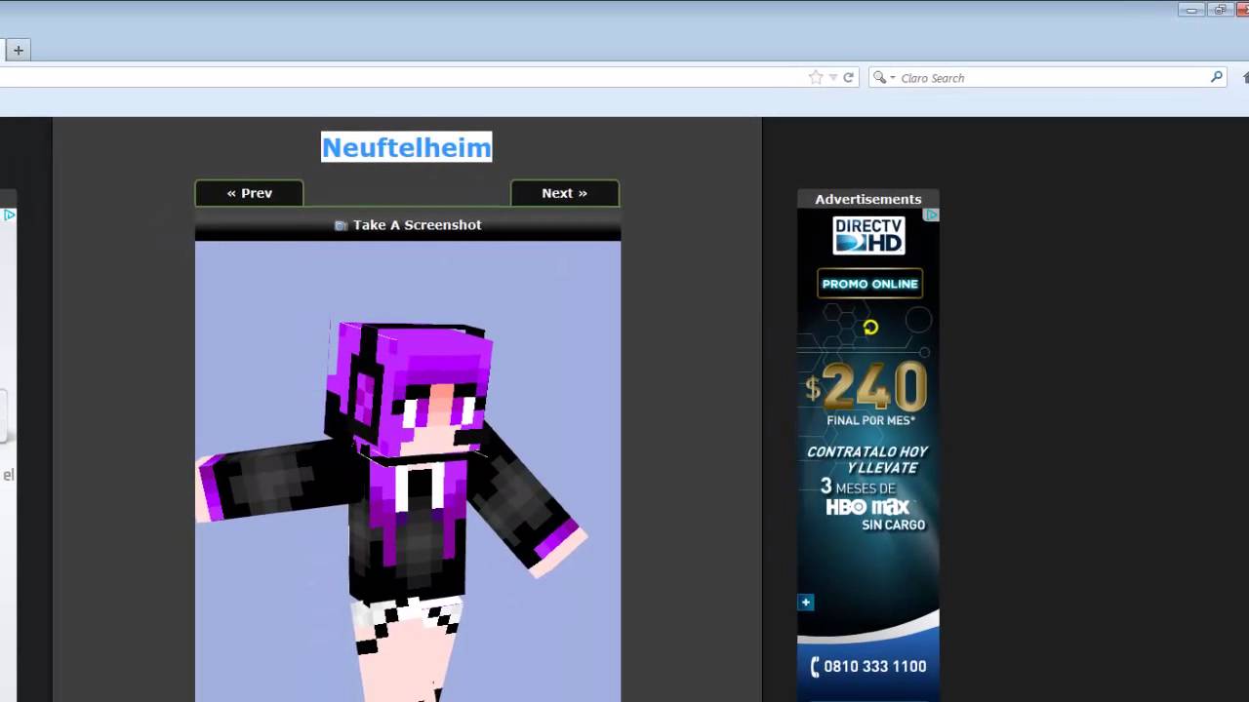Click the DIRECTV HD logo
The height and width of the screenshot is (702, 1249).
868,235
